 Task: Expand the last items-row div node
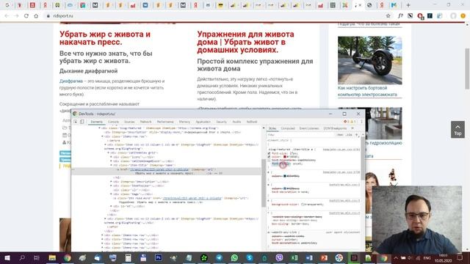coord(103,248)
